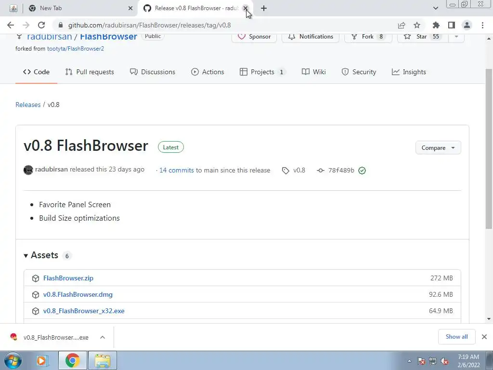493x370 pixels.
Task: Open the Extensions puzzle icon
Action: (436, 25)
